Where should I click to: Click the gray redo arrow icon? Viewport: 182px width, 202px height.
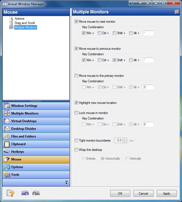[36, 193]
